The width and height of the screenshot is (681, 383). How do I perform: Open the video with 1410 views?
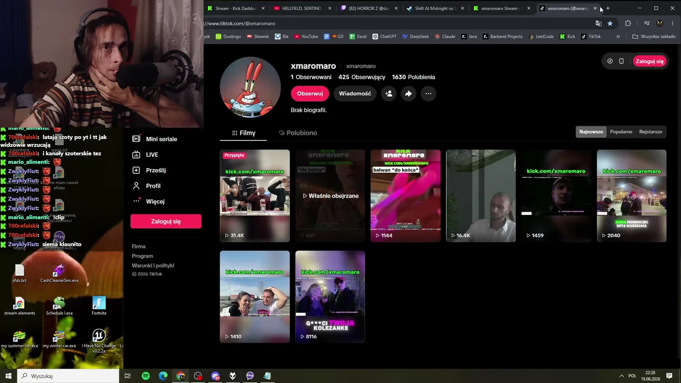pyautogui.click(x=255, y=297)
